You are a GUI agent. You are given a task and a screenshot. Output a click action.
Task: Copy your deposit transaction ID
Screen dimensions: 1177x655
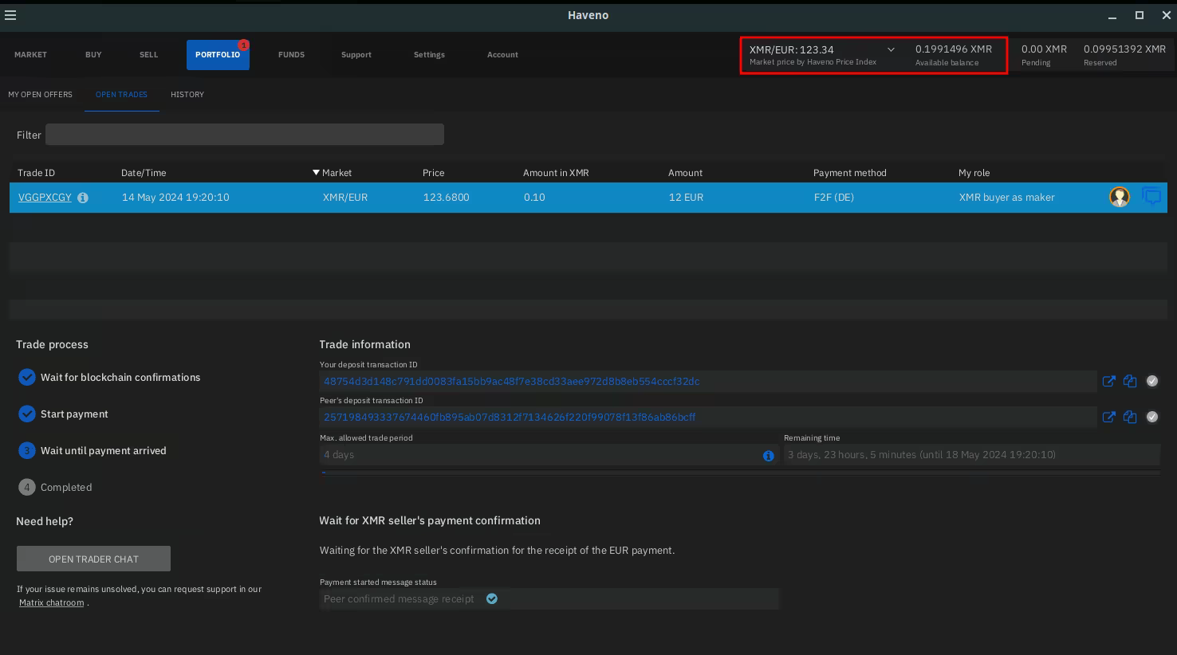[1130, 382]
